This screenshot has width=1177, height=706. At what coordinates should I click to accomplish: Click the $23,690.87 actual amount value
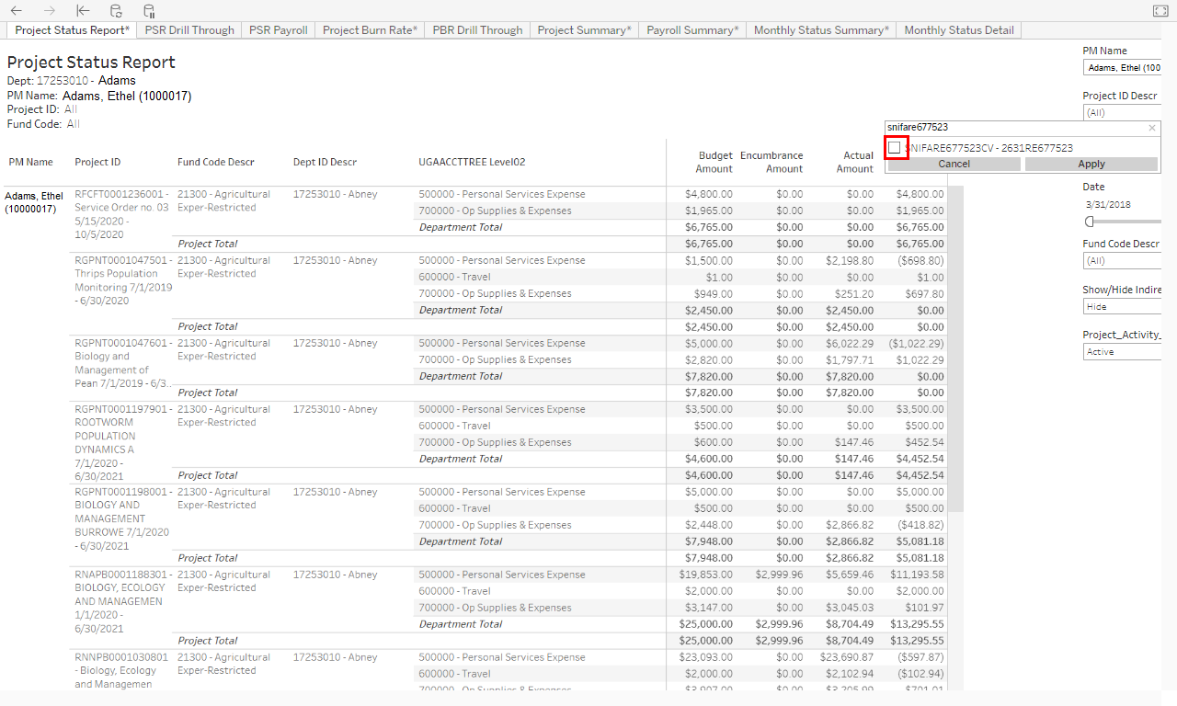click(x=847, y=657)
